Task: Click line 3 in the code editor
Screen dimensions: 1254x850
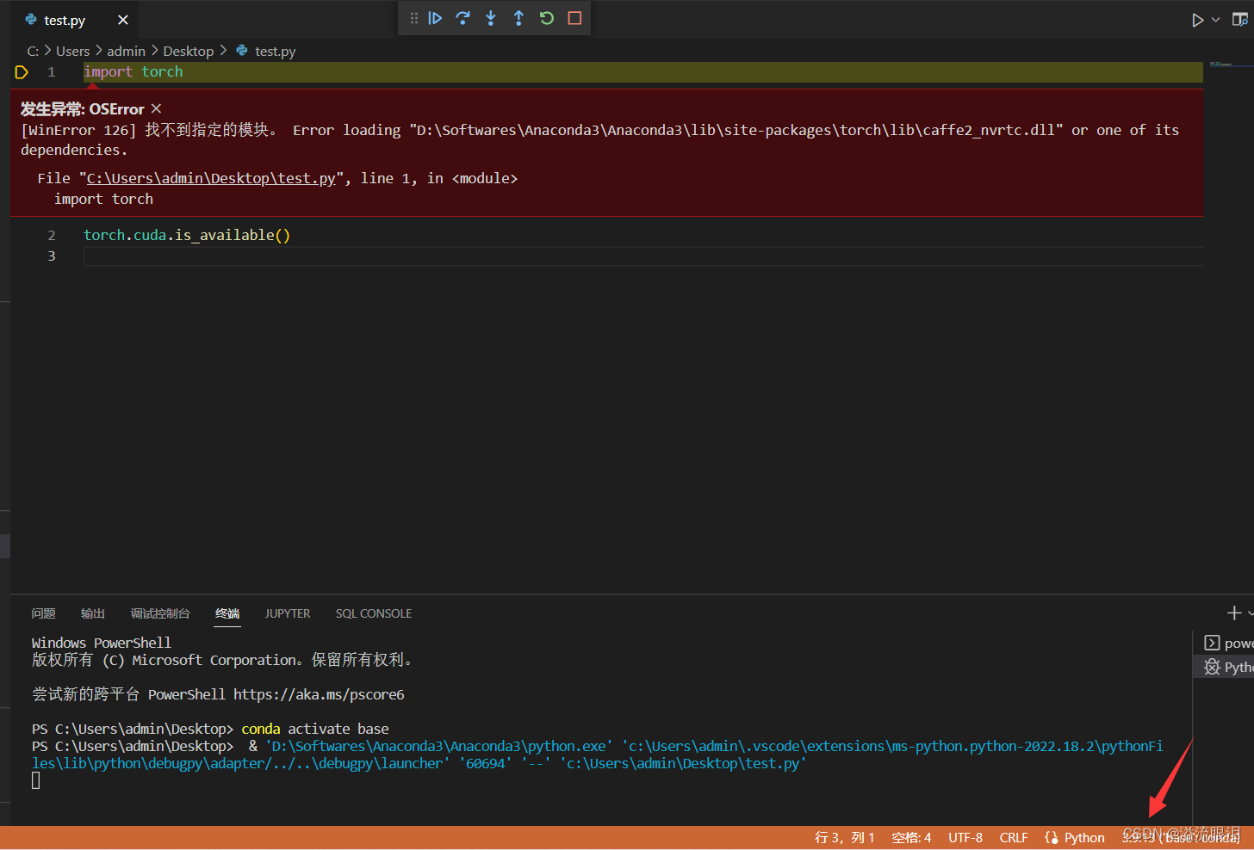Action: pos(643,256)
